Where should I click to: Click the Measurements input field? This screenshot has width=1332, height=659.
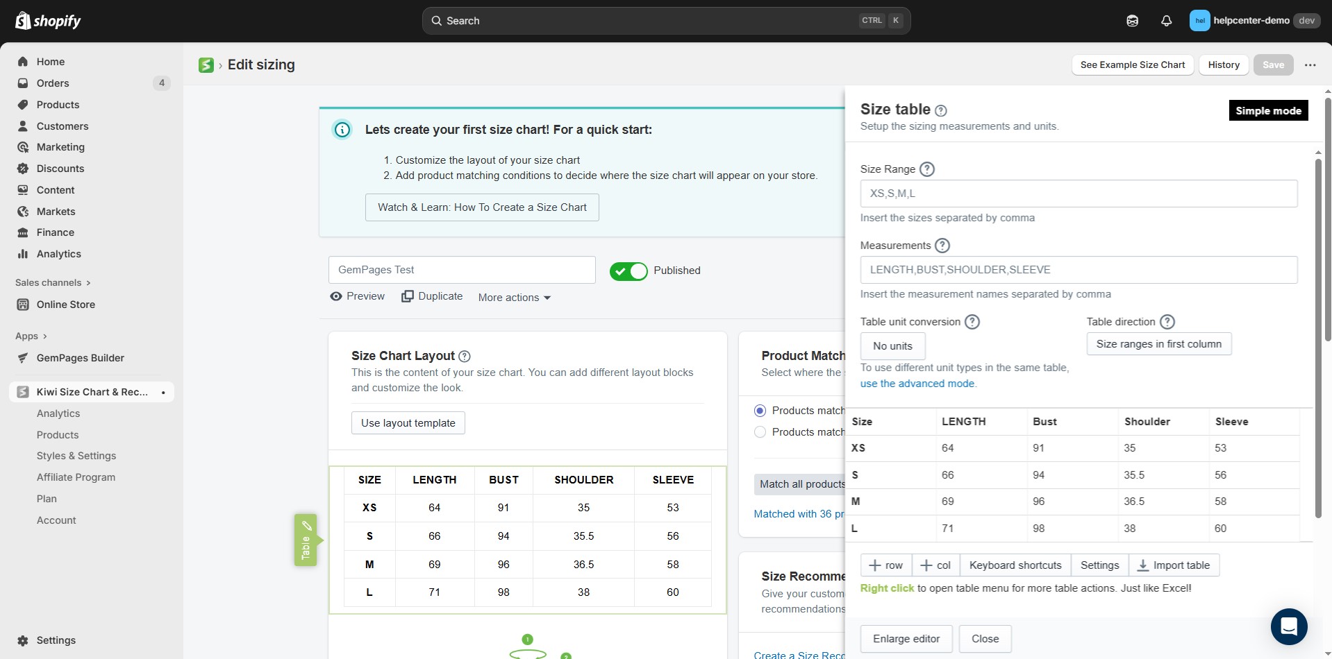1078,270
